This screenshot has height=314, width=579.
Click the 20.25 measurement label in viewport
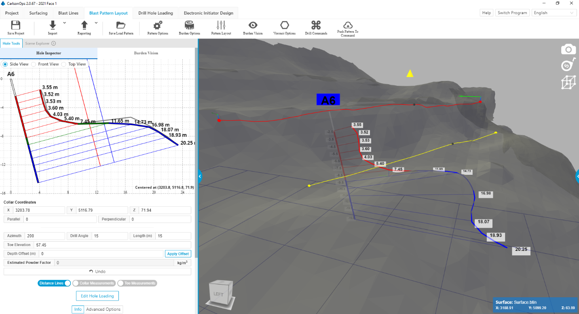[521, 250]
